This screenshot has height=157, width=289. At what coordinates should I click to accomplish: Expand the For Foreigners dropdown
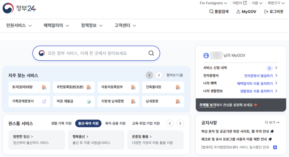click(x=213, y=3)
